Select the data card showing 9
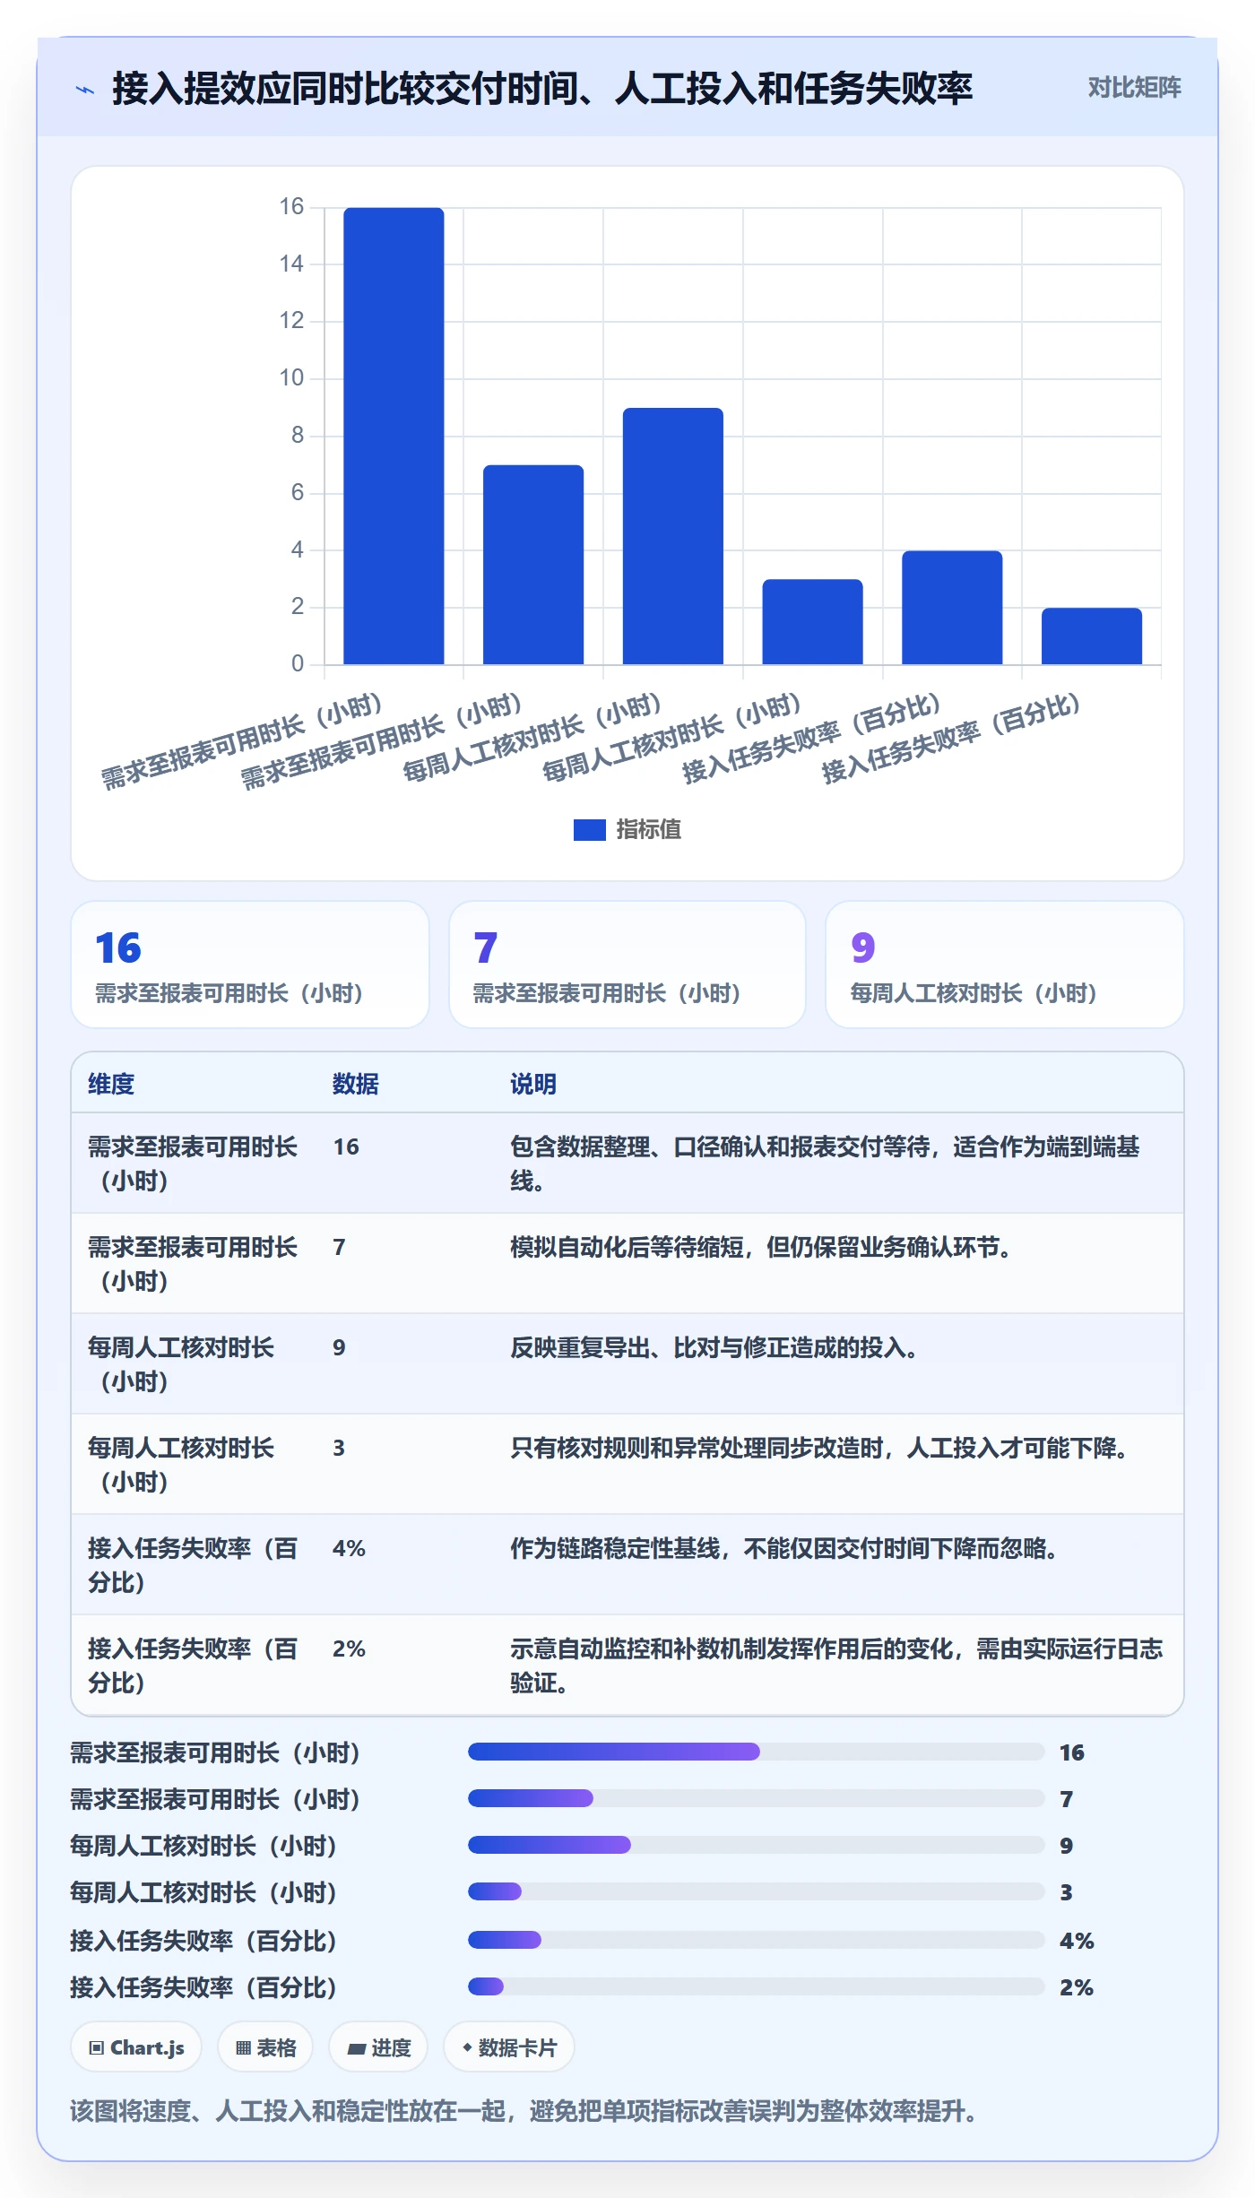This screenshot has height=2198, width=1255. [1005, 965]
